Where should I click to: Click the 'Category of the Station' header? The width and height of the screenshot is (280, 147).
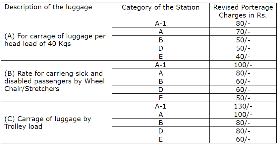pyautogui.click(x=161, y=7)
